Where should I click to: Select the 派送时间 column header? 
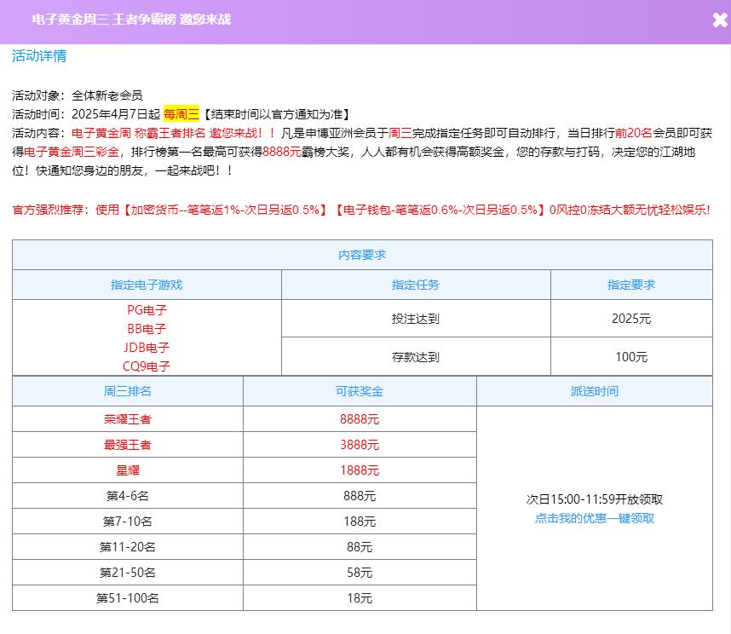pos(594,391)
